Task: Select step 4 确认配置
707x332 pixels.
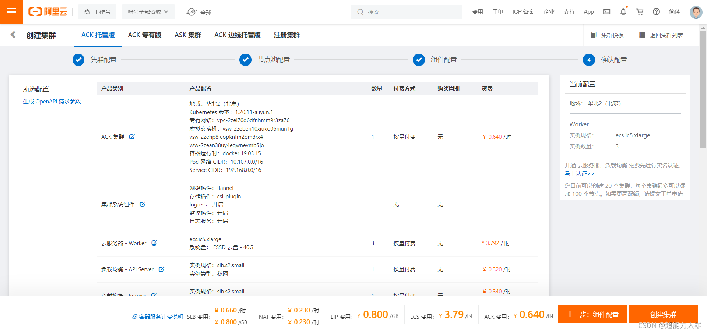Action: click(x=605, y=60)
